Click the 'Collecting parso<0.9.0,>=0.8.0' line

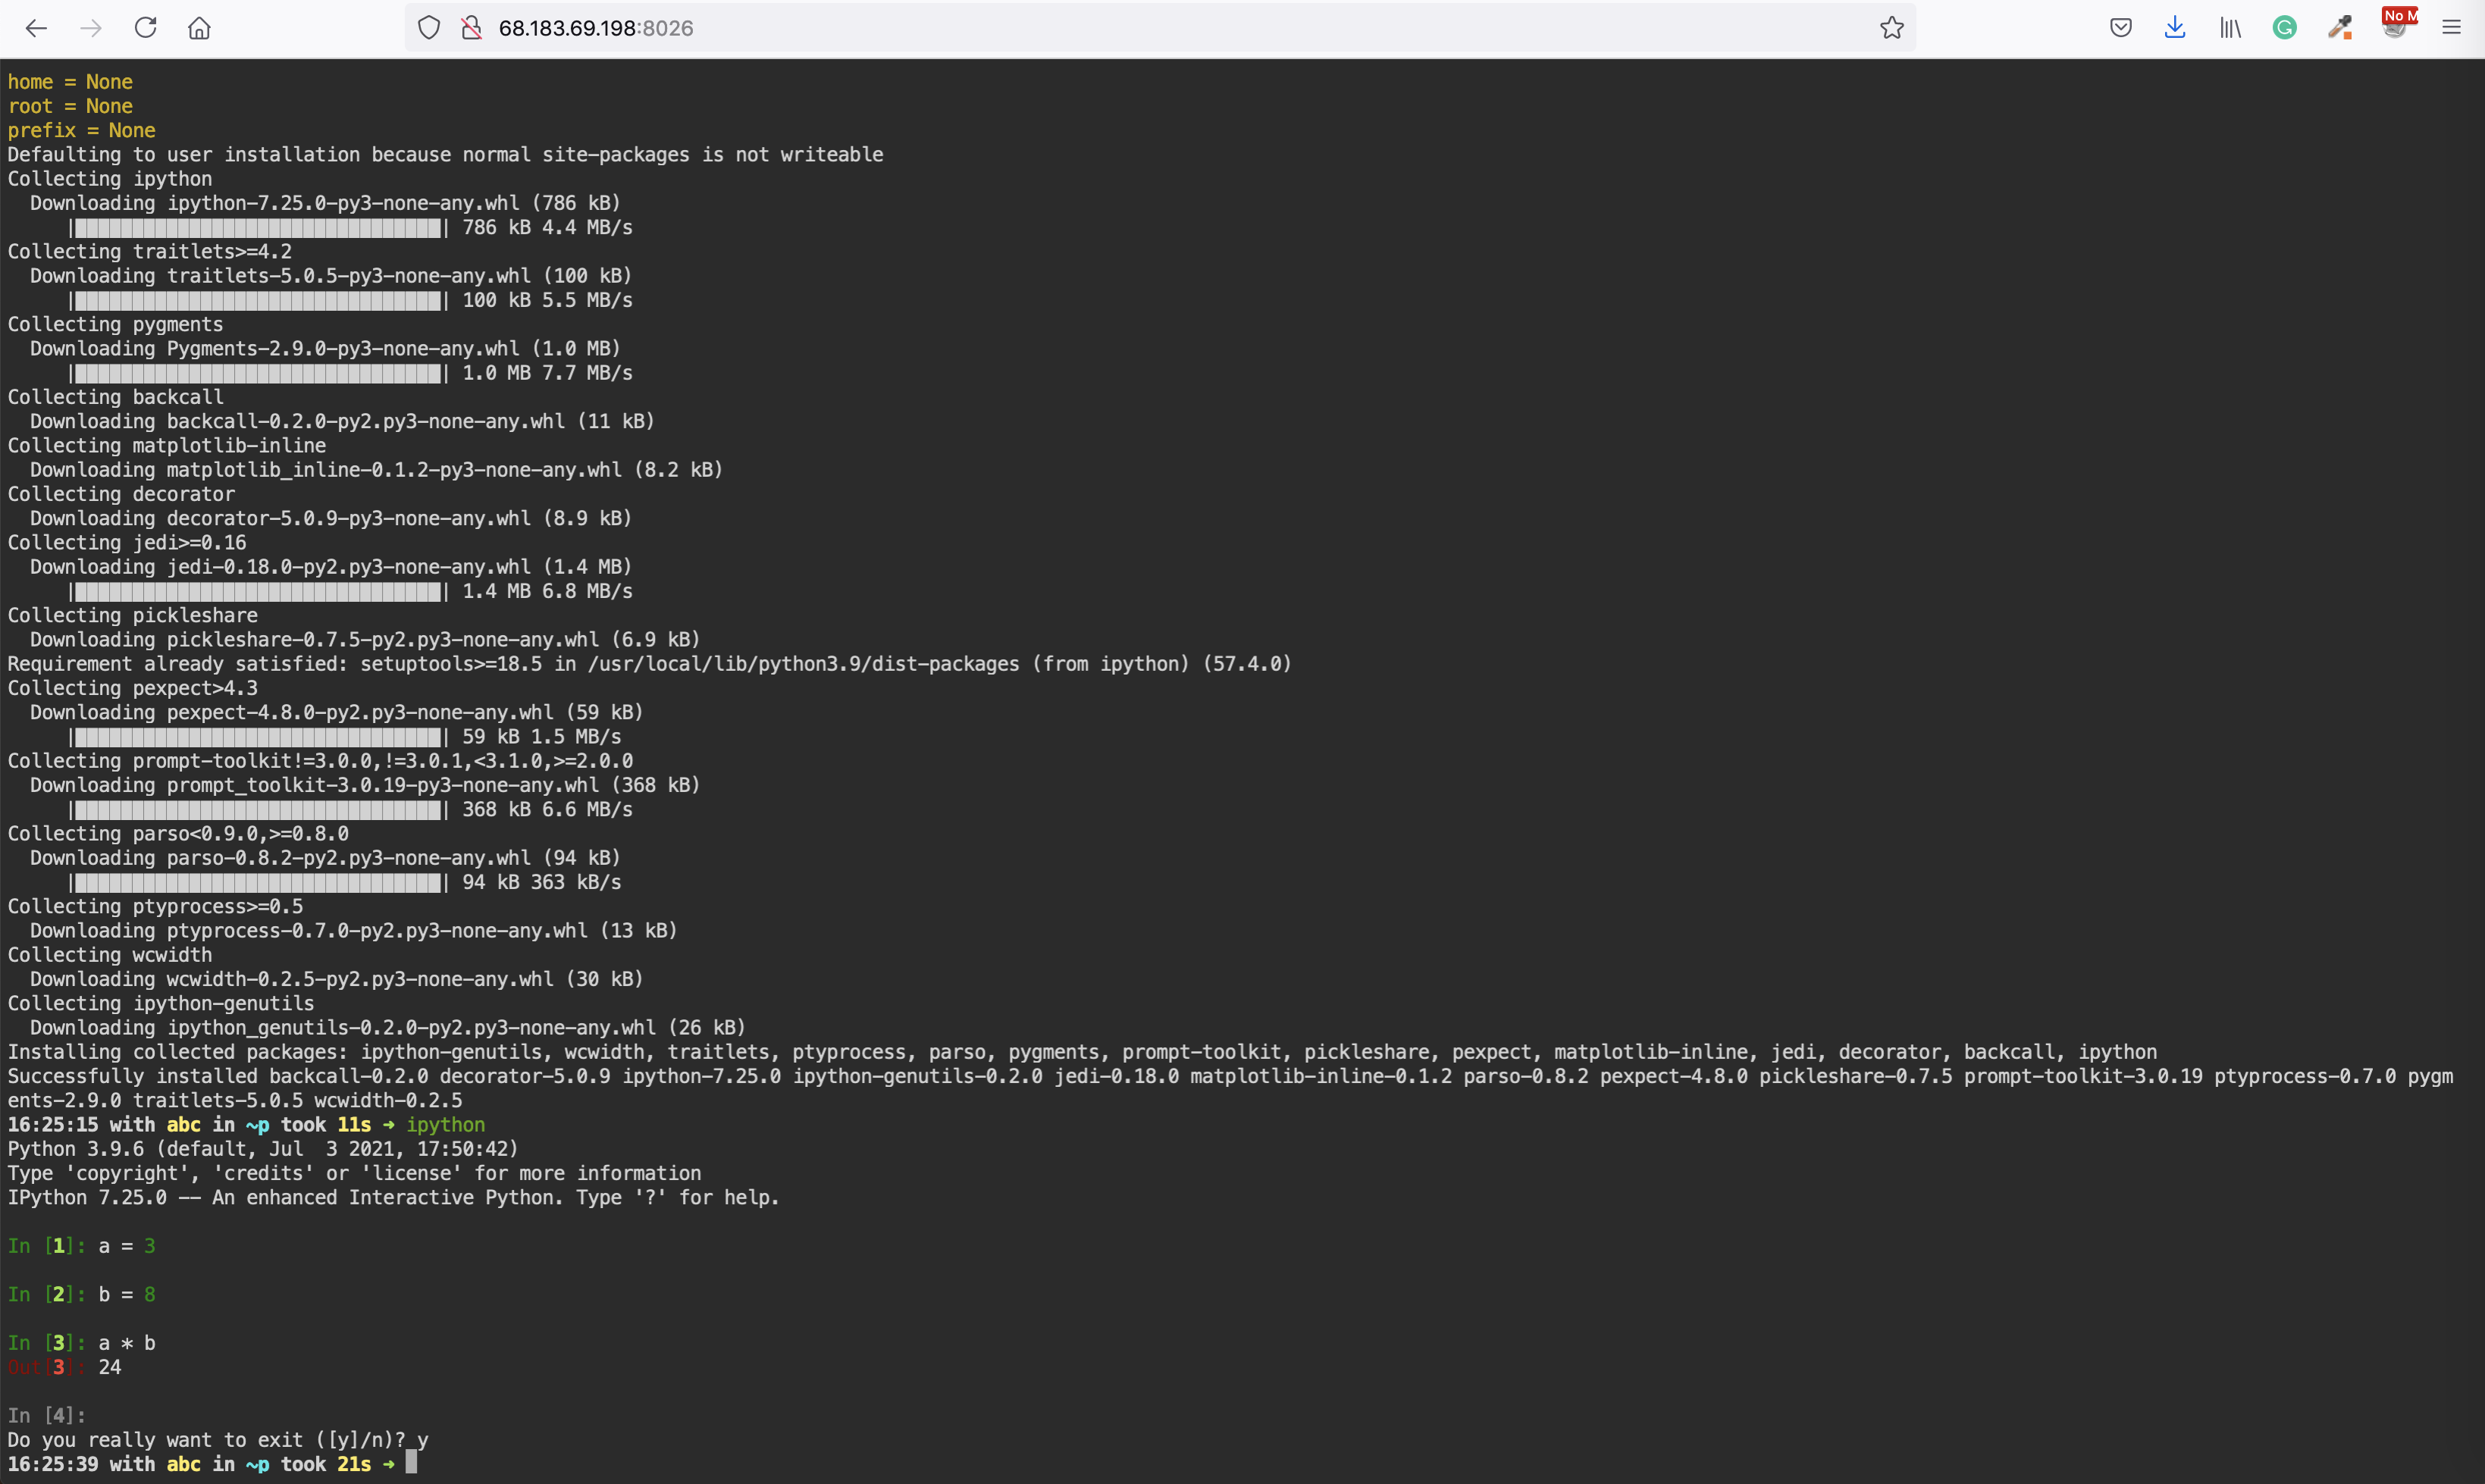coord(178,834)
